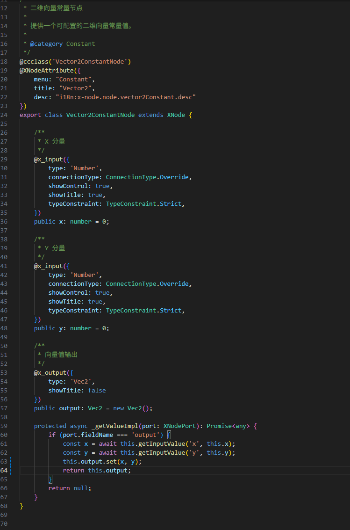Click the 'Vec2' type value on line 54
The width and height of the screenshot is (350, 530).
(81, 381)
